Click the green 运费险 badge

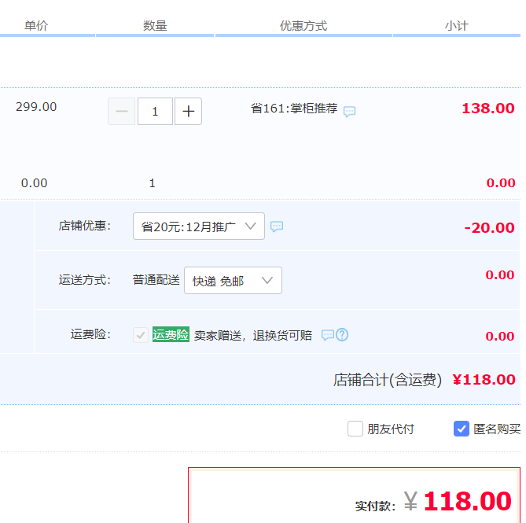point(171,335)
